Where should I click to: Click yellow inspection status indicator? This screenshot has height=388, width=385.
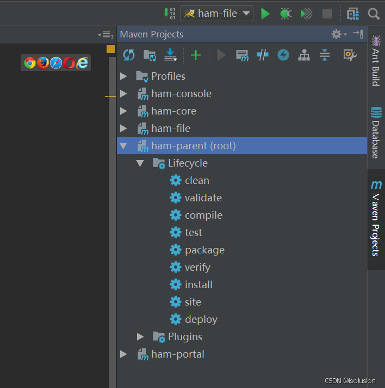click(110, 49)
